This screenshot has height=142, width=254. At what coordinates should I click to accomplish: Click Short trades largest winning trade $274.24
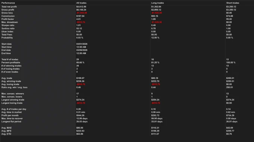230,100
